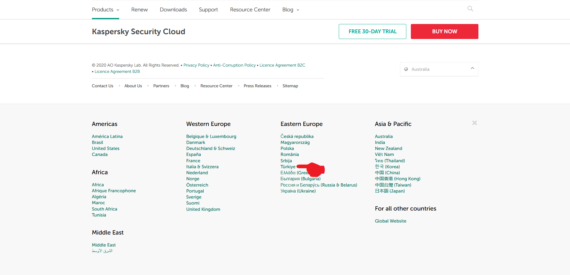Select Tunisia site
The image size is (570, 275).
click(x=99, y=215)
